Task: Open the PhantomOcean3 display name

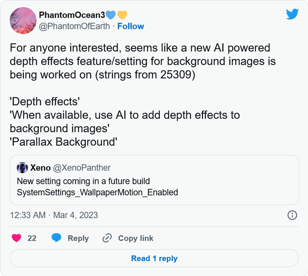Action: [72, 15]
